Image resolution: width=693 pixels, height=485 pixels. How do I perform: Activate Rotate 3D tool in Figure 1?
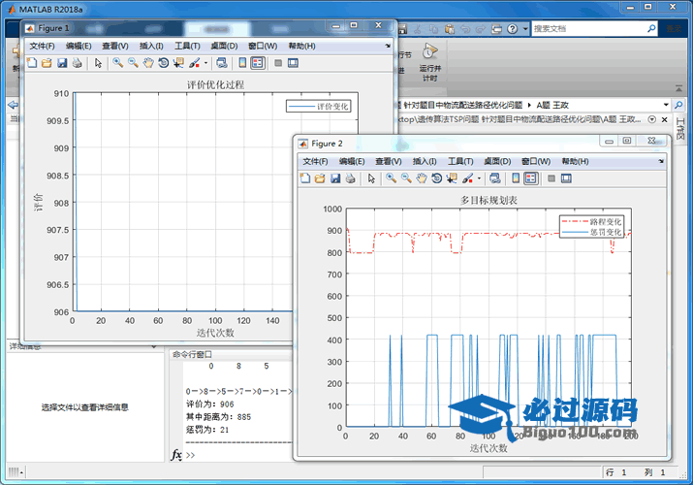pos(163,63)
